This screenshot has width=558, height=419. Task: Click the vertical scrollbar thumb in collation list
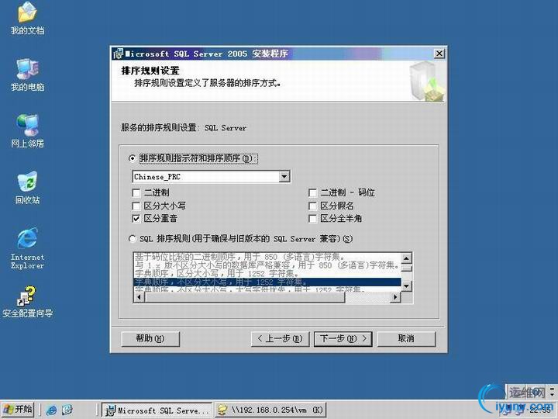coord(406,267)
